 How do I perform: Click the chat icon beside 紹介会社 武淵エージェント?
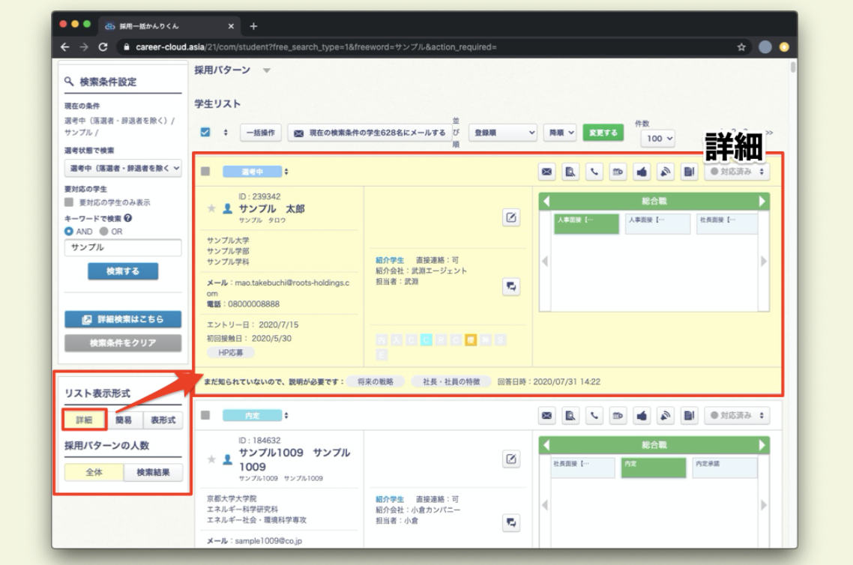tap(511, 286)
